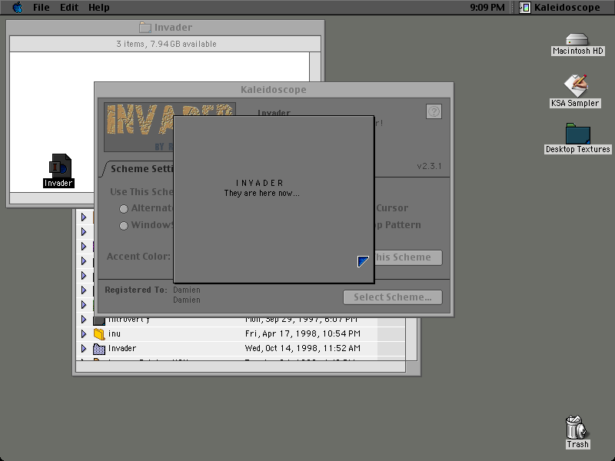615x461 pixels.
Task: Click the Invader window title text
Action: (x=173, y=28)
